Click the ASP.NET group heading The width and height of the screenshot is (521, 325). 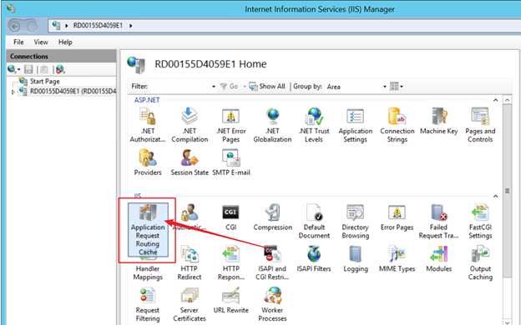[x=147, y=100]
